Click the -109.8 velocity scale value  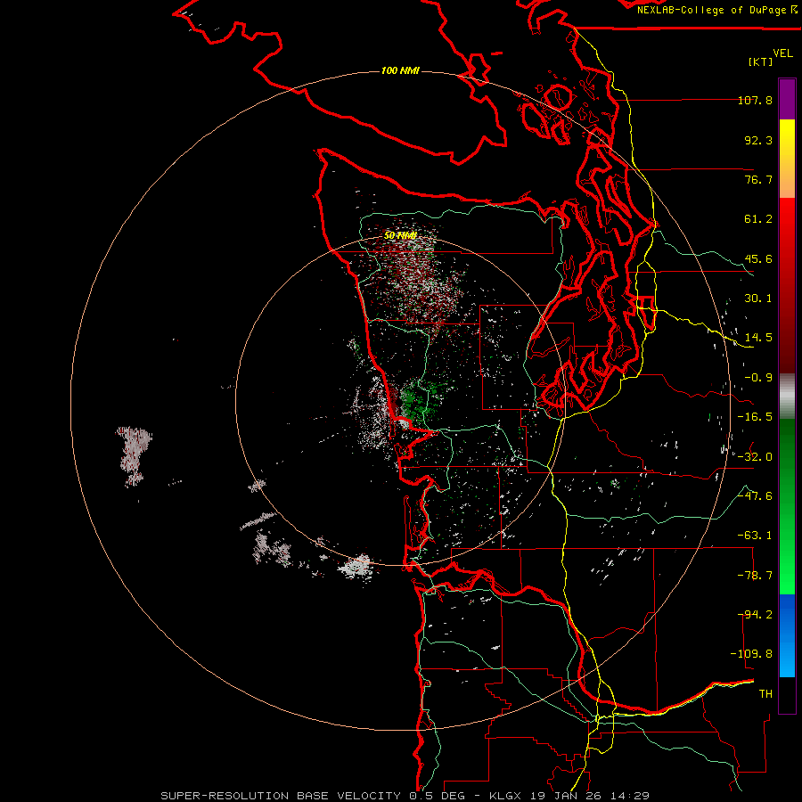pos(751,654)
